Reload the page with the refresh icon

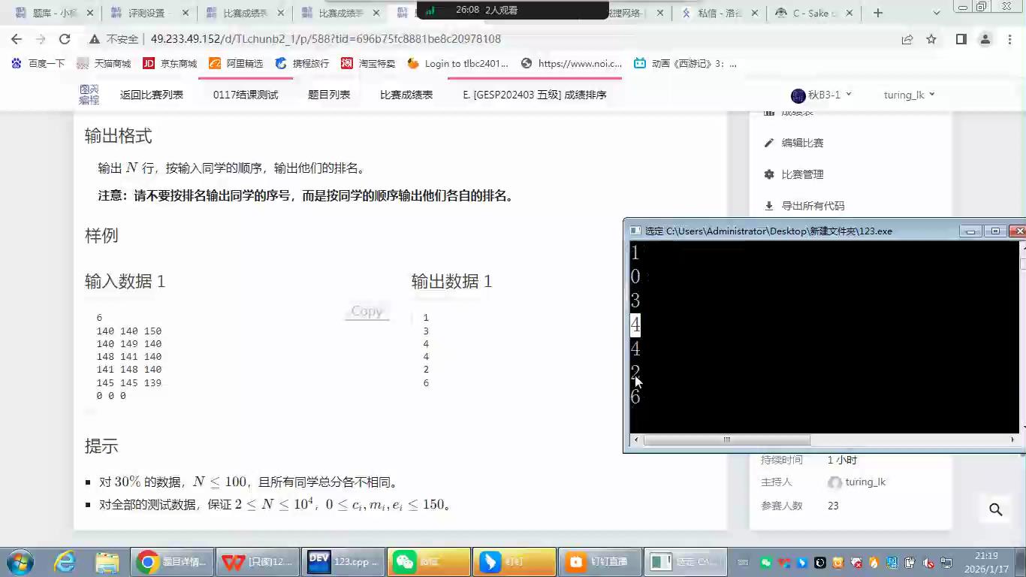pyautogui.click(x=65, y=39)
